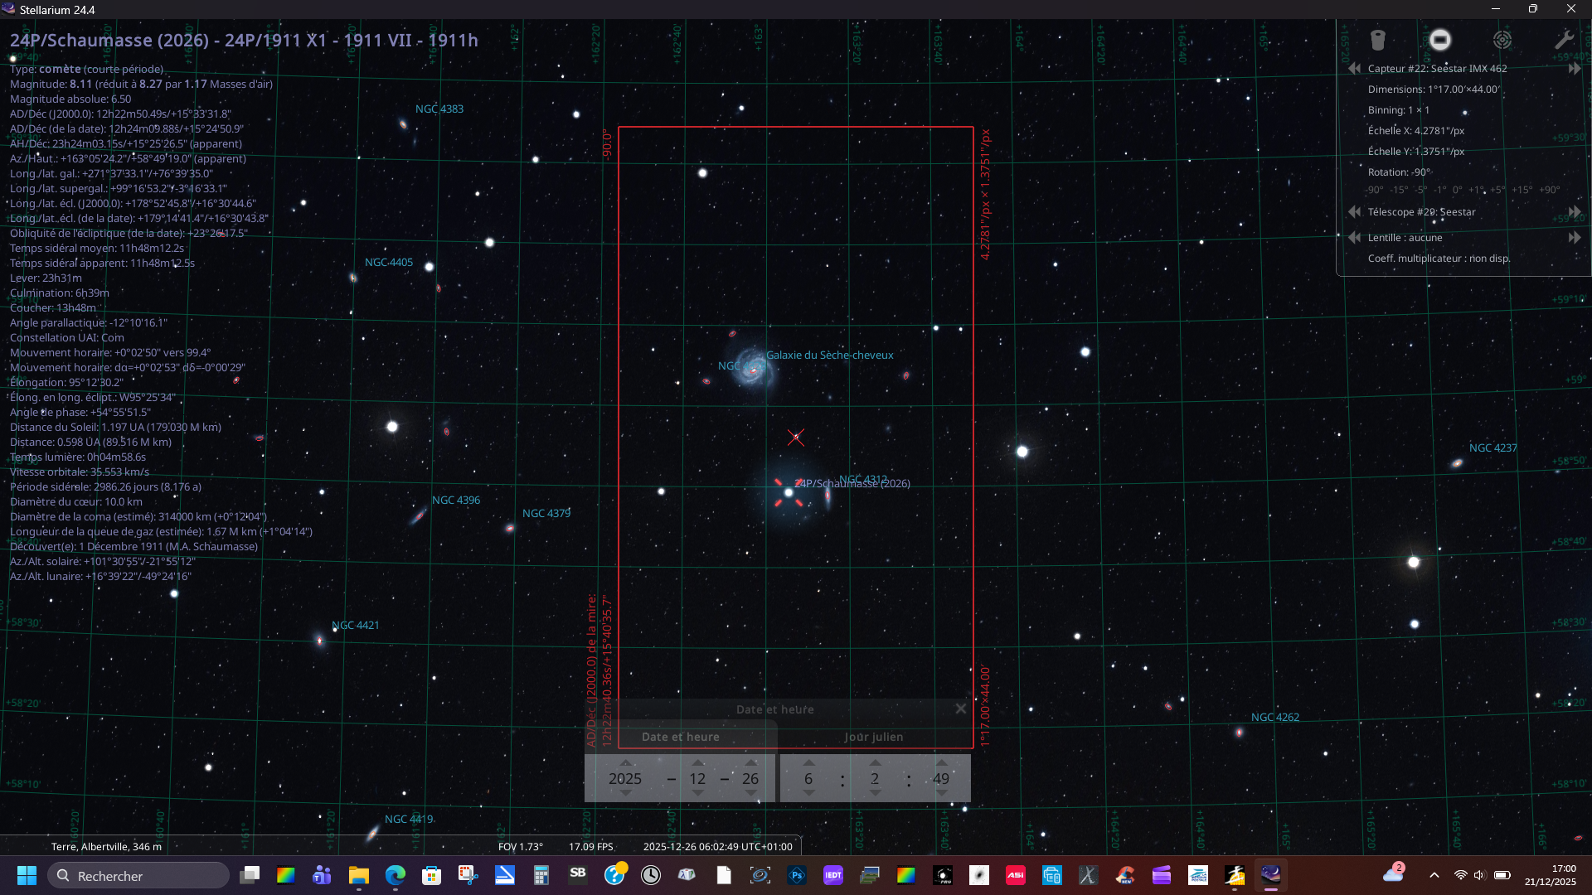Switch to Jour julien tab
The image size is (1592, 895).
coord(873,737)
